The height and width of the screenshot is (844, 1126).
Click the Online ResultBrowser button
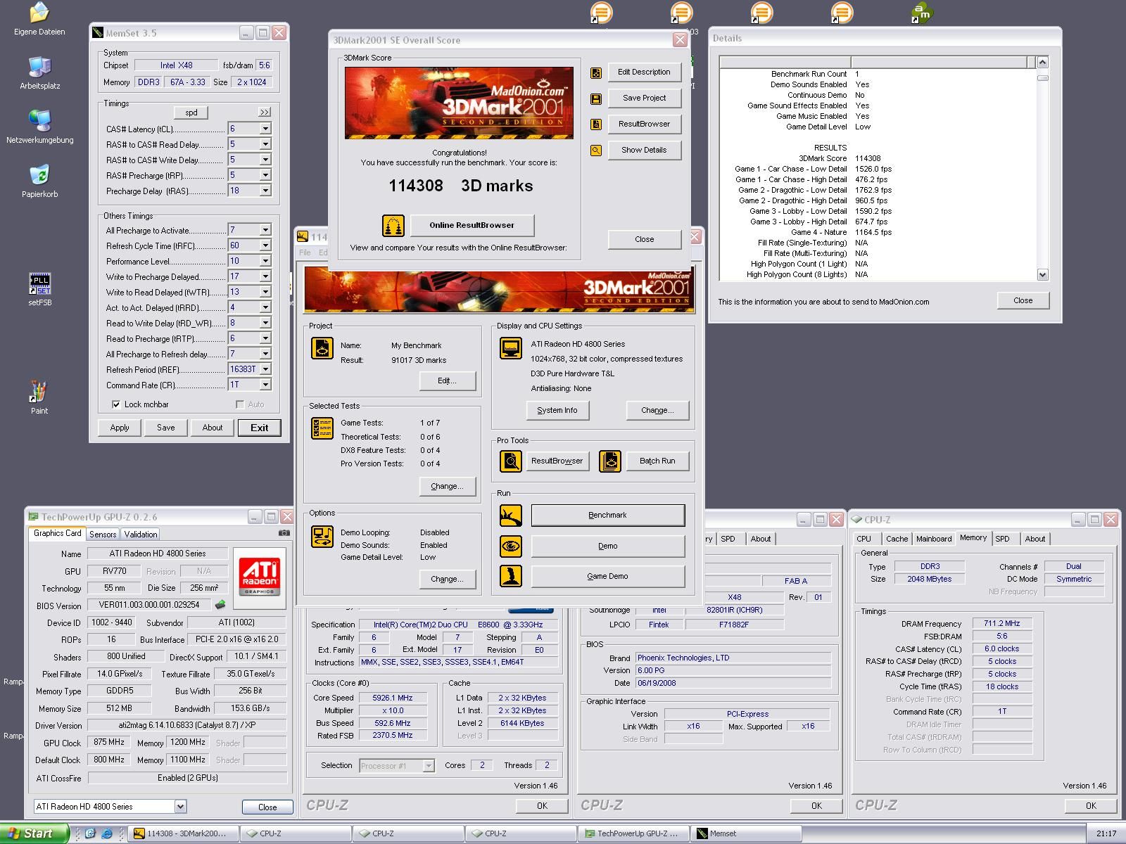(472, 225)
